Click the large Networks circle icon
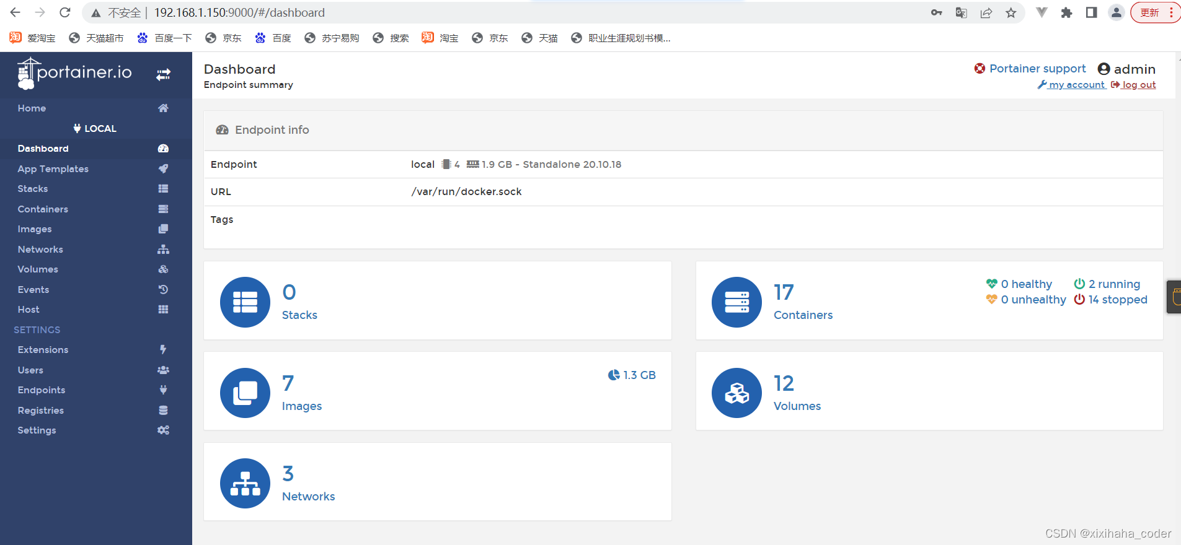Viewport: 1181px width, 545px height. pyautogui.click(x=245, y=483)
